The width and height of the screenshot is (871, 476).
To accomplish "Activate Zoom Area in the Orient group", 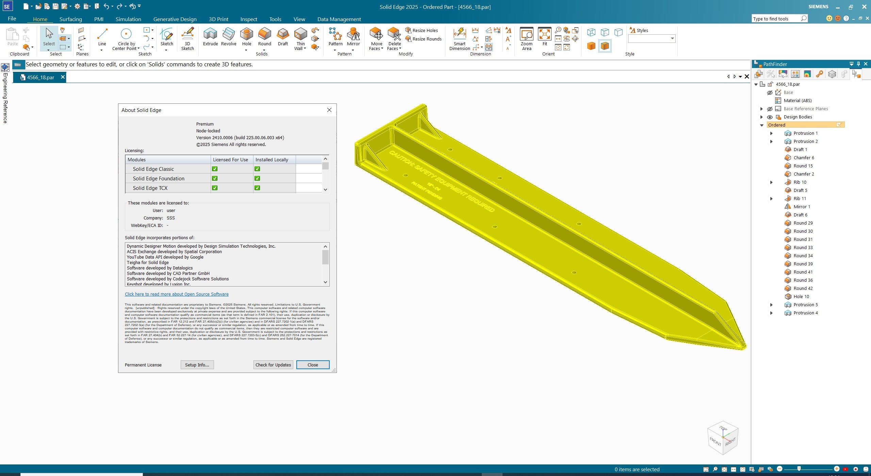I will pyautogui.click(x=526, y=38).
